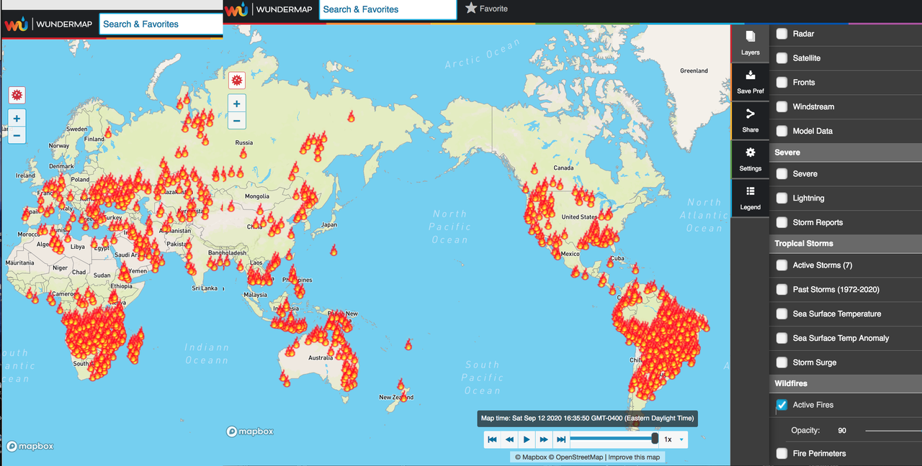Click the WunderMap logo in the left overlapping window
Image resolution: width=922 pixels, height=466 pixels.
click(49, 24)
